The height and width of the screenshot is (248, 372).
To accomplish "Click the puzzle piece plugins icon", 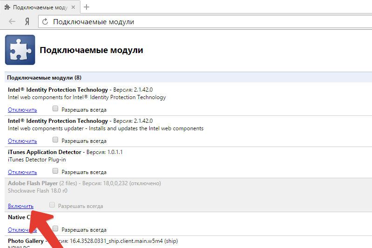I will click(20, 50).
